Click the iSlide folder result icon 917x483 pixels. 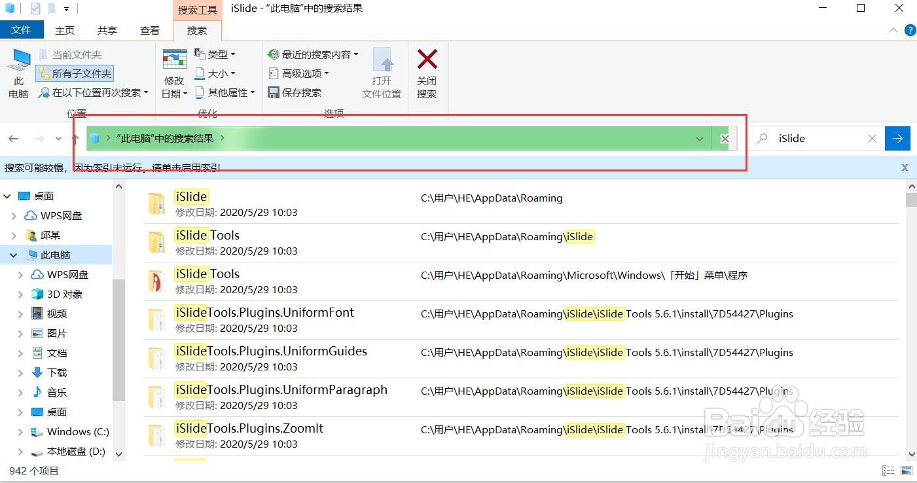(156, 204)
